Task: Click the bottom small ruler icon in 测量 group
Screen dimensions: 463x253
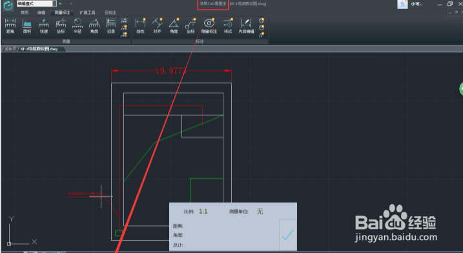Action: click(125, 35)
